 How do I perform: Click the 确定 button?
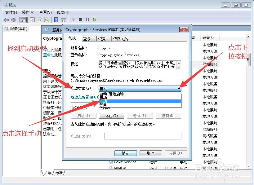coord(126,153)
